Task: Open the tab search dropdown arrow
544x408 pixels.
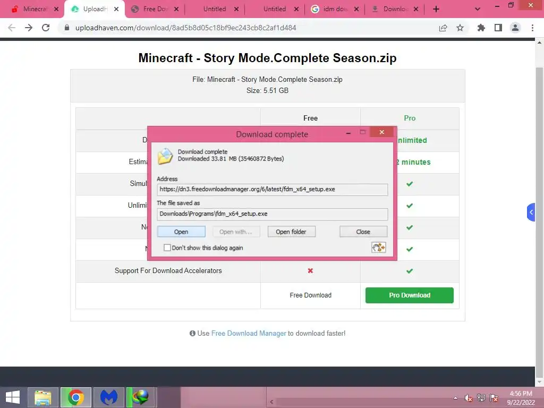Action: (x=478, y=9)
